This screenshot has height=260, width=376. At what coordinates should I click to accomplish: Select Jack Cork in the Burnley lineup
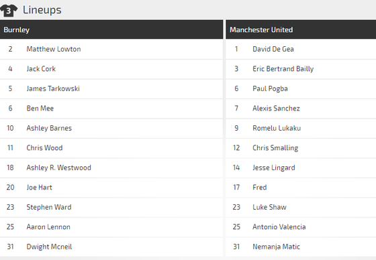tap(41, 69)
